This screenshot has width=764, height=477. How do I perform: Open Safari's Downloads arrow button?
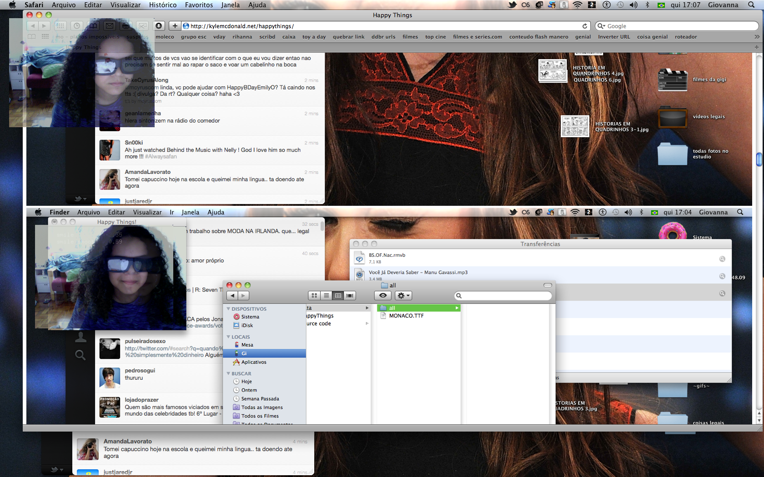[x=159, y=26]
